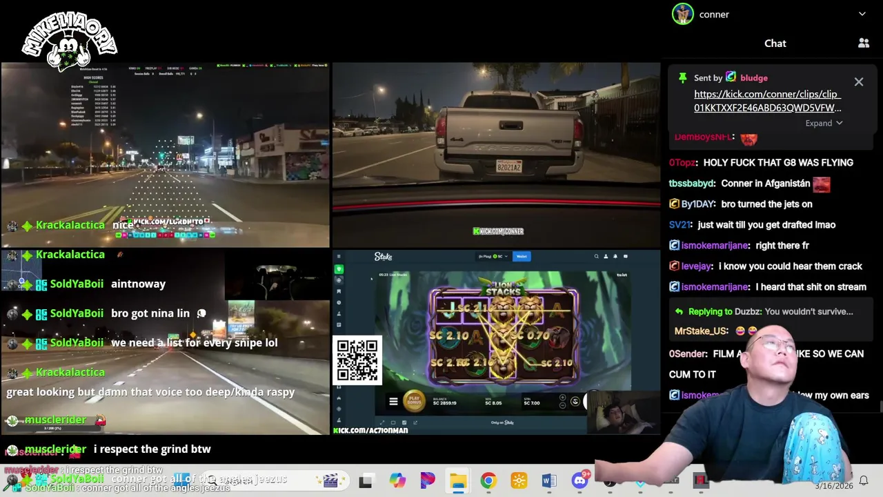This screenshot has width=883, height=497.
Task: Select the bottom-left highway driving stream tile
Action: [x=165, y=342]
